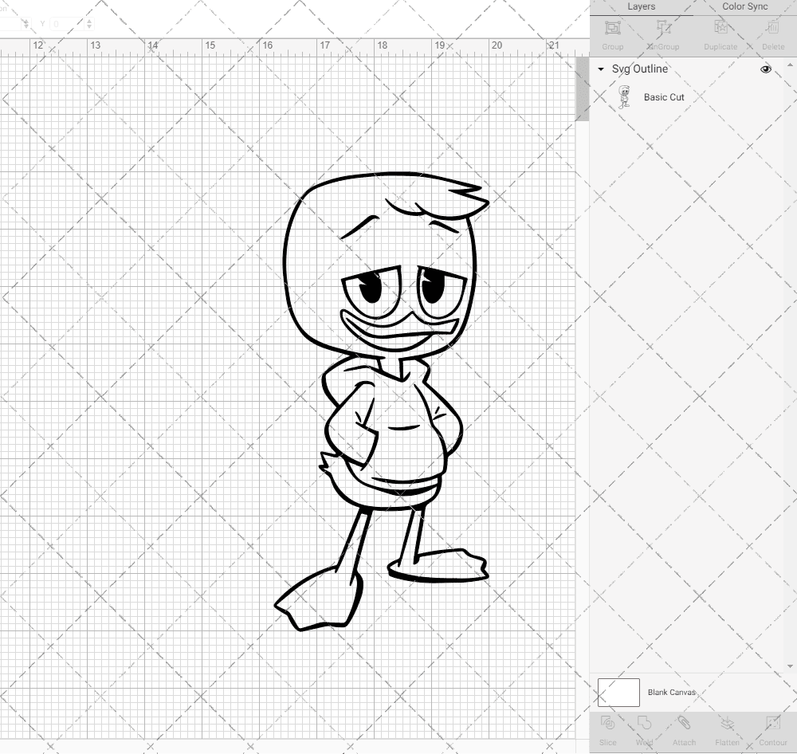This screenshot has width=797, height=754.
Task: Click the Y position stepper arrows
Action: click(89, 24)
